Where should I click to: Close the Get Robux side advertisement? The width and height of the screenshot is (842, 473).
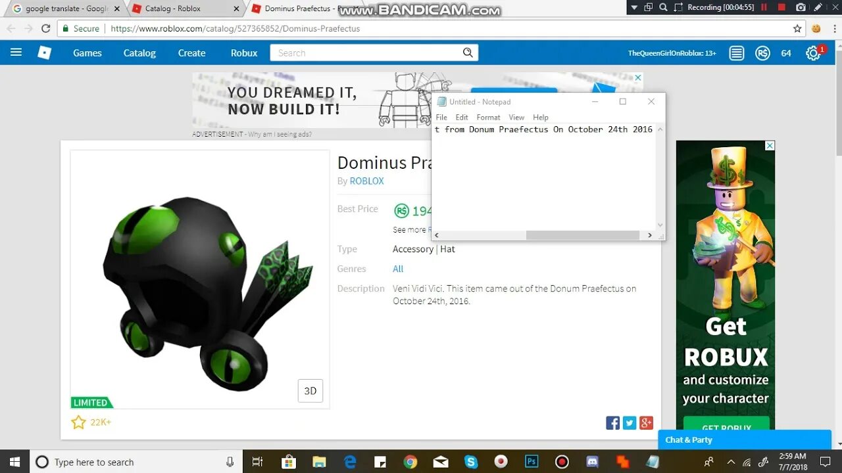[770, 146]
